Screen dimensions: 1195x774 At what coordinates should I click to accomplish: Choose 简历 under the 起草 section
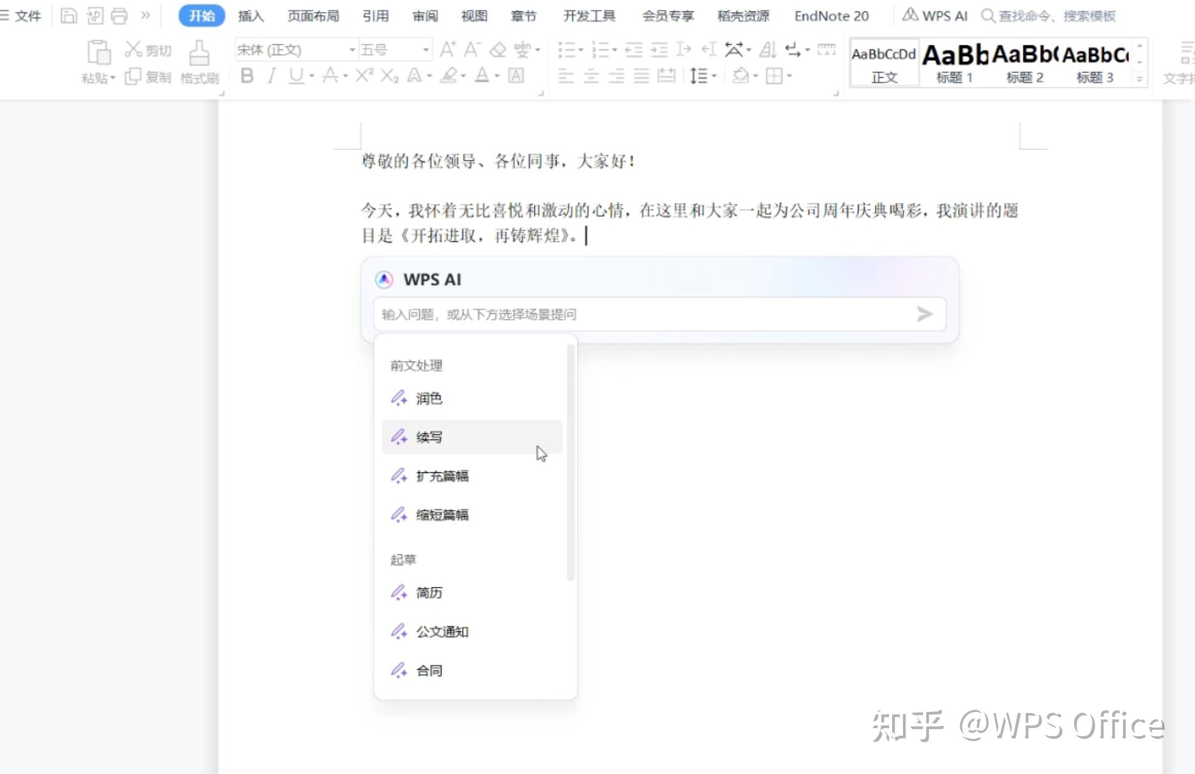click(x=429, y=592)
